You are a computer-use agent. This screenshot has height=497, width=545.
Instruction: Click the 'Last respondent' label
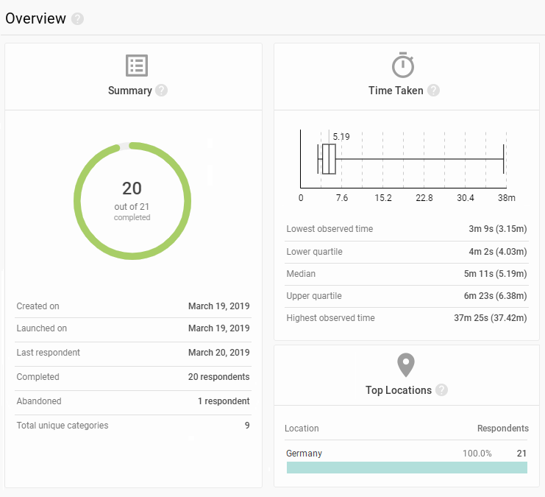pos(49,353)
